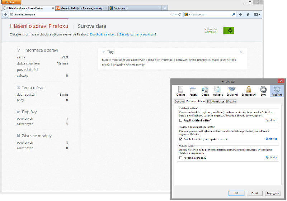287x201 pixels.
Task: Click Zrušit in the Možnosti dialog
Action: pos(254,193)
